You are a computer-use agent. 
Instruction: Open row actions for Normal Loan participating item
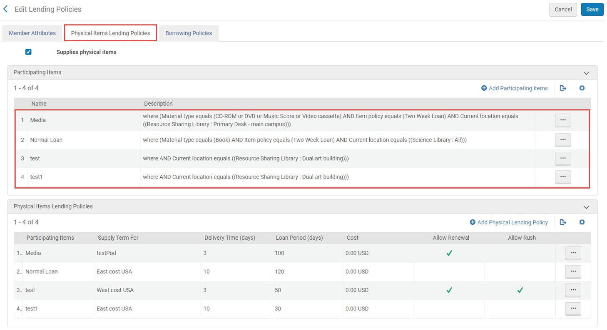(563, 140)
